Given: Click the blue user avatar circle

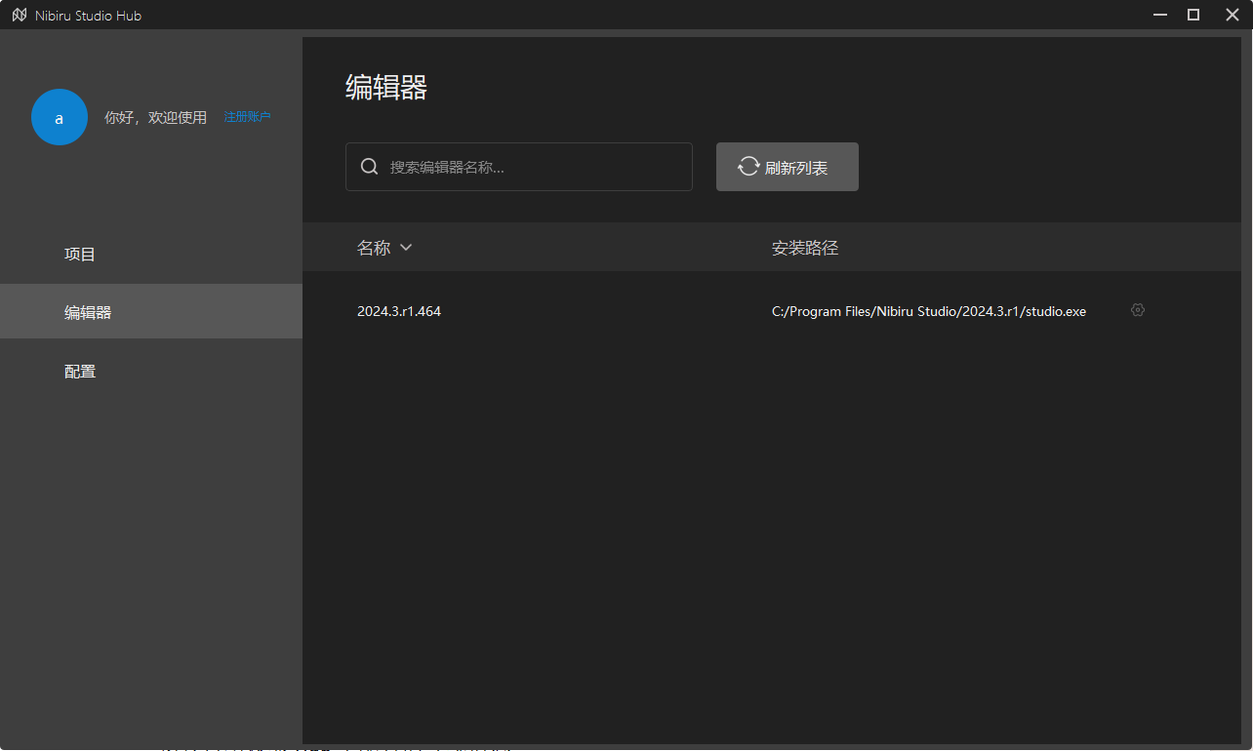Looking at the screenshot, I should pyautogui.click(x=60, y=118).
